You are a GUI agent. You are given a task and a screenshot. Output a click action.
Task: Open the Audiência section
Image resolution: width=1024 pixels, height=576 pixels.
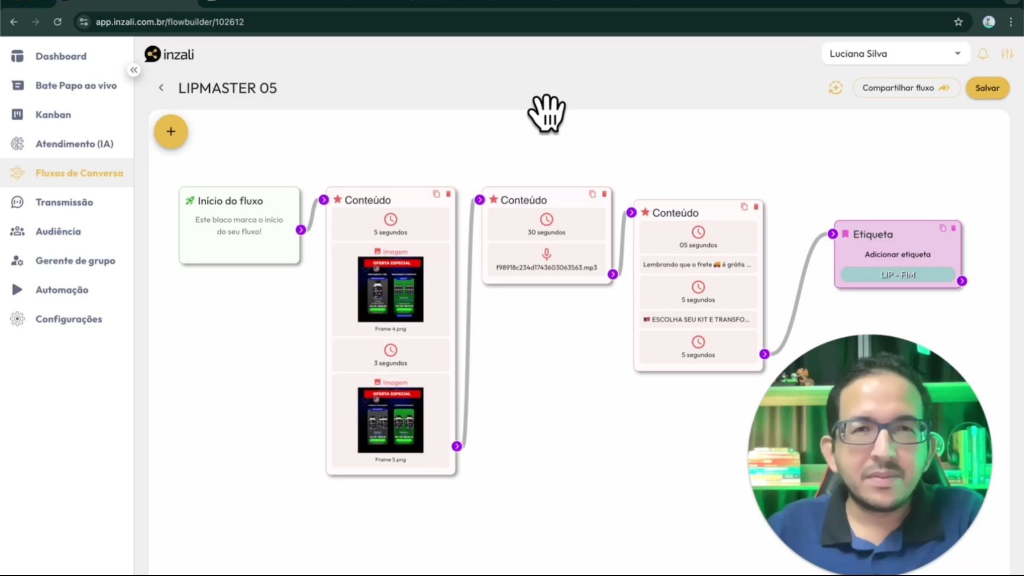[x=58, y=231]
